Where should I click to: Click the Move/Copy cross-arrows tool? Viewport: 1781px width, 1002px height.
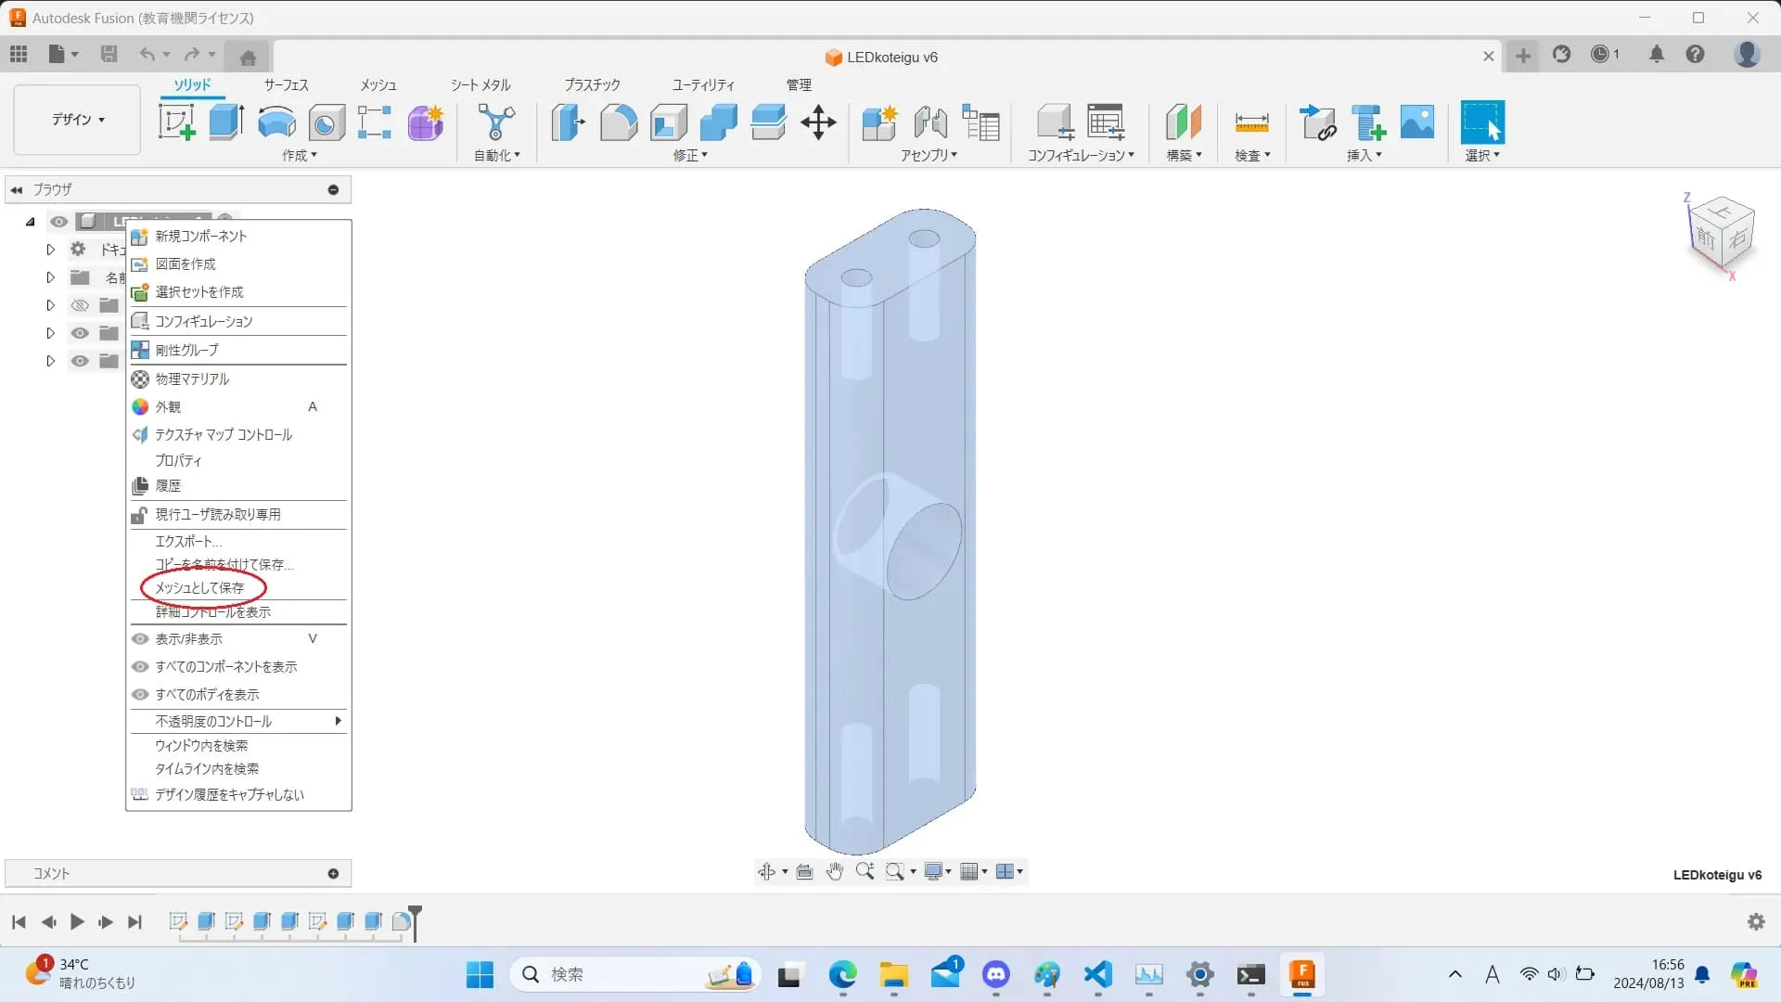point(818,122)
